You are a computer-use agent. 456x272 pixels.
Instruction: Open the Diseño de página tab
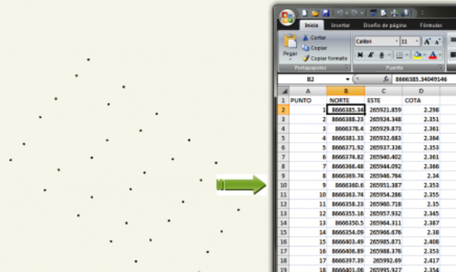tap(385, 25)
